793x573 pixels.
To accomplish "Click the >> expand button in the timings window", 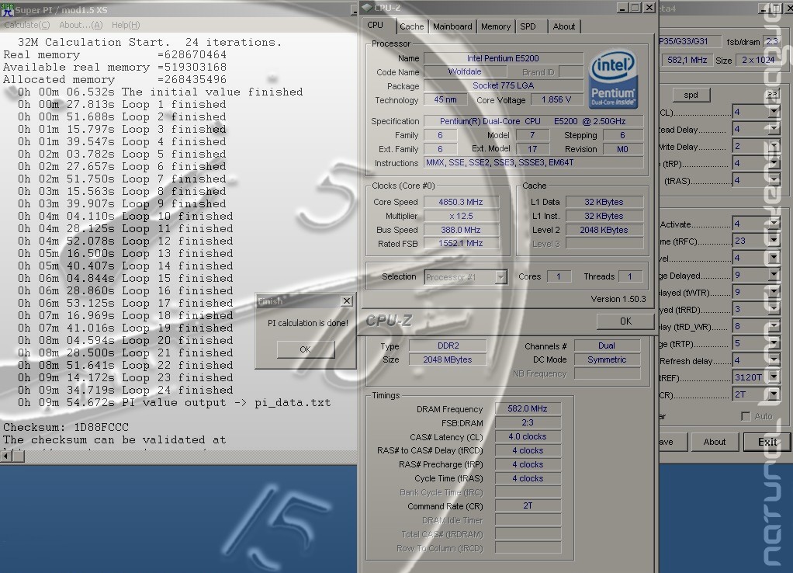I will (x=772, y=94).
